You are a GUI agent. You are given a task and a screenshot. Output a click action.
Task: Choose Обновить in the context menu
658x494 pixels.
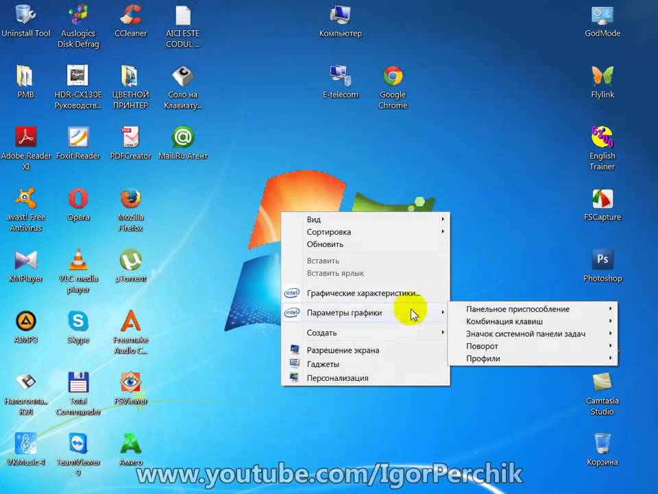click(365, 244)
